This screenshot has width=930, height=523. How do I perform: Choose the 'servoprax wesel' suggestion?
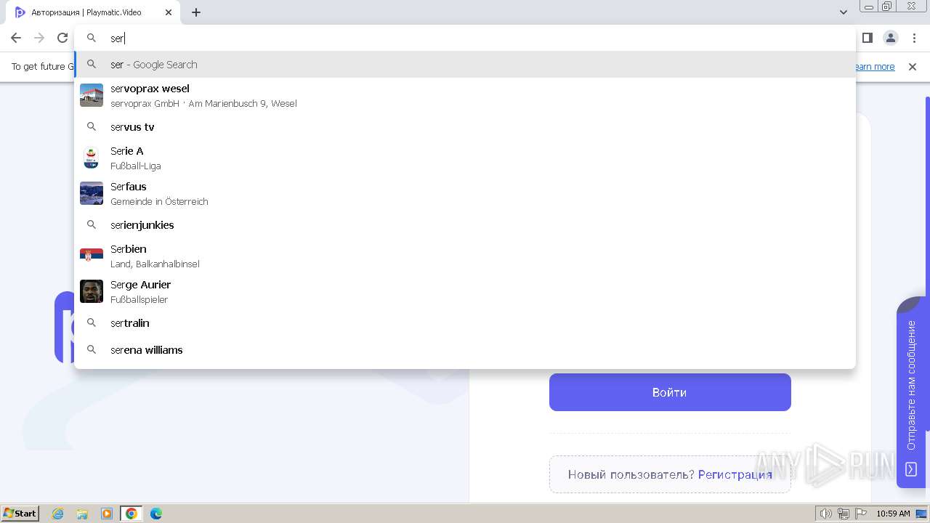pyautogui.click(x=465, y=95)
